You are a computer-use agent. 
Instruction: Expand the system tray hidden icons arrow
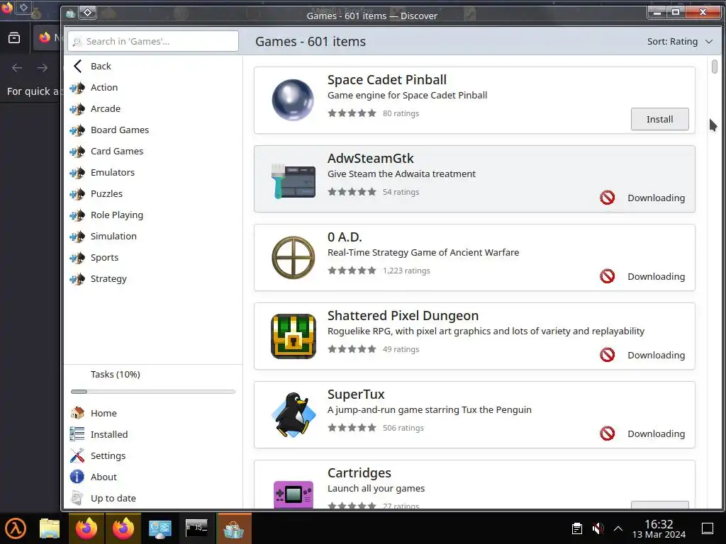618,528
